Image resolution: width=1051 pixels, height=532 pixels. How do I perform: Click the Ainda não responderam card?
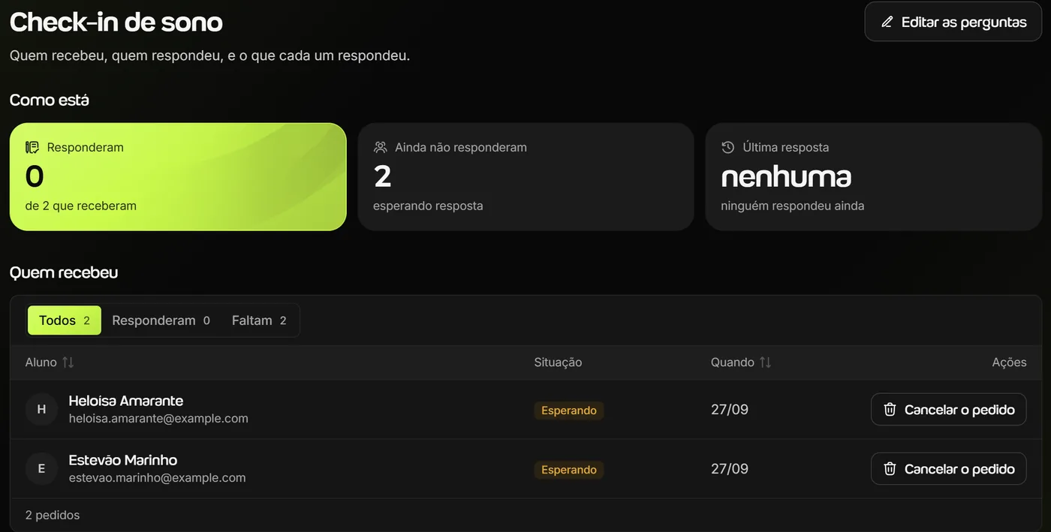click(525, 176)
